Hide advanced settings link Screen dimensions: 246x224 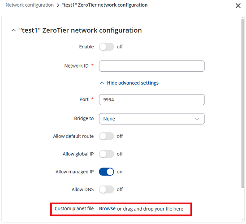(133, 83)
